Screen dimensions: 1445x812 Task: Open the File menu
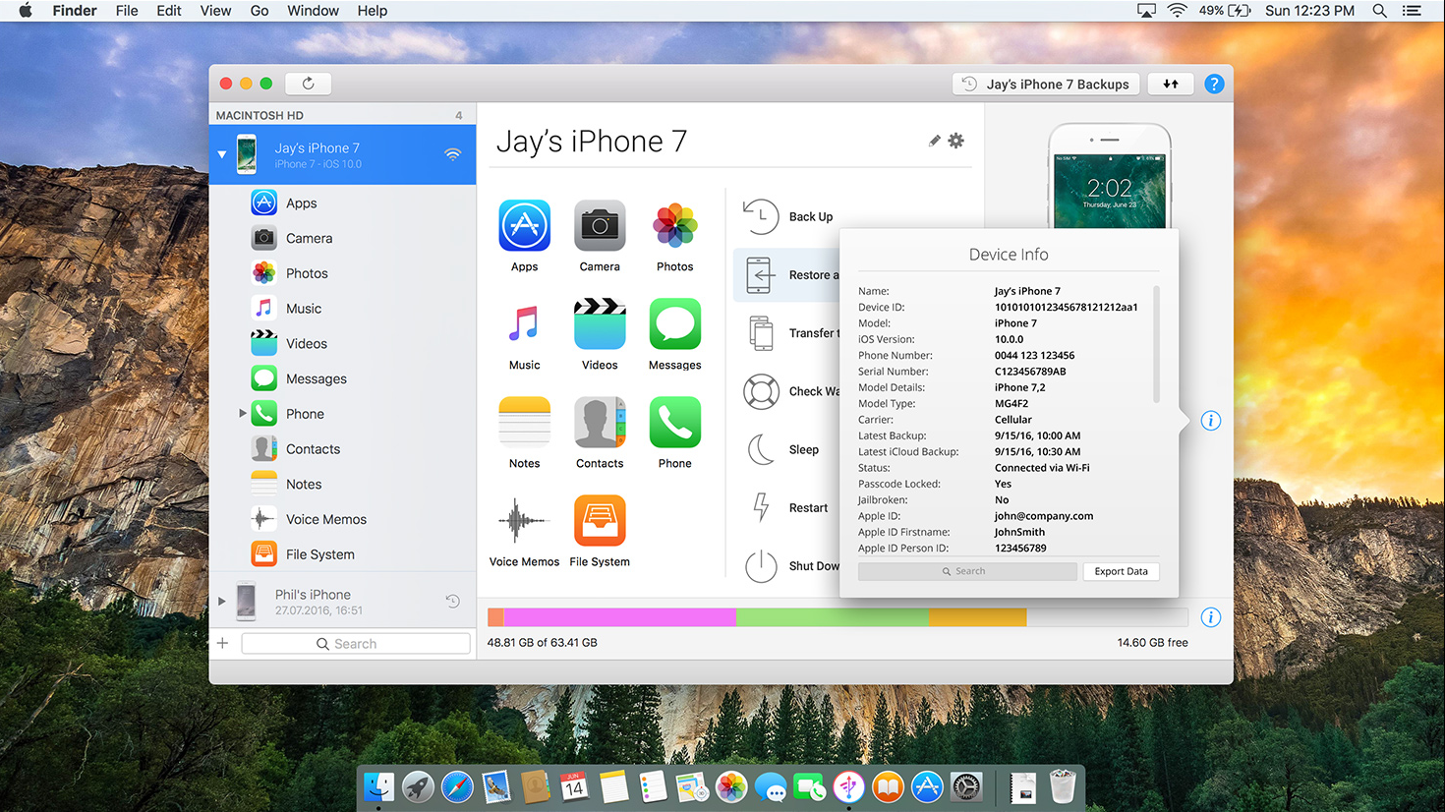pos(127,11)
